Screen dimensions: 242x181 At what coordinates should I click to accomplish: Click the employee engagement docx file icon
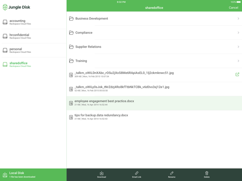(x=71, y=103)
